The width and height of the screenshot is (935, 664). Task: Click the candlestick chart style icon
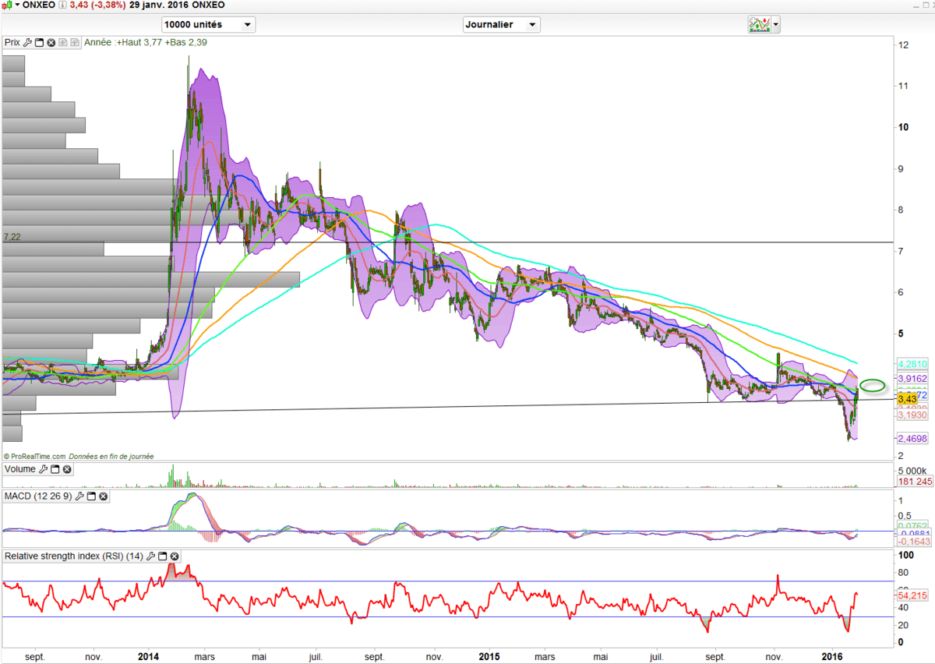(x=7, y=5)
